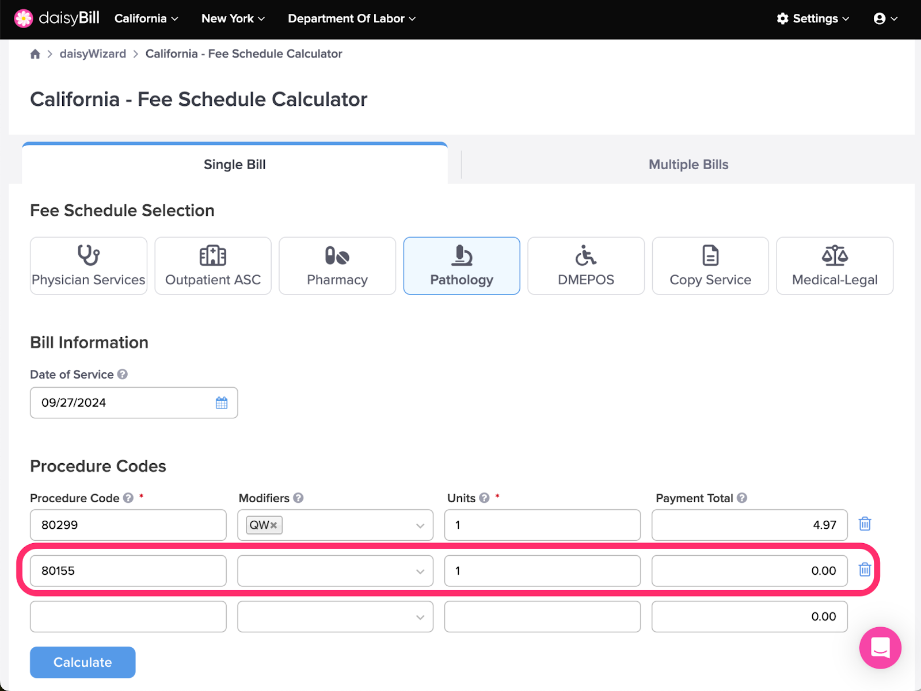Go to home via breadcrumb house icon

[x=35, y=54]
